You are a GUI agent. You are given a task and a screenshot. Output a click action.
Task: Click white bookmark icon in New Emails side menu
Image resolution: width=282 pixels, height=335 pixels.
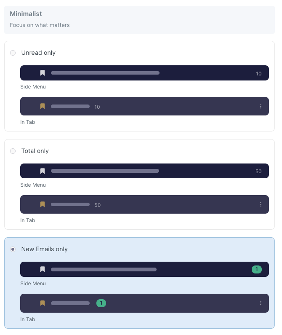(x=43, y=269)
